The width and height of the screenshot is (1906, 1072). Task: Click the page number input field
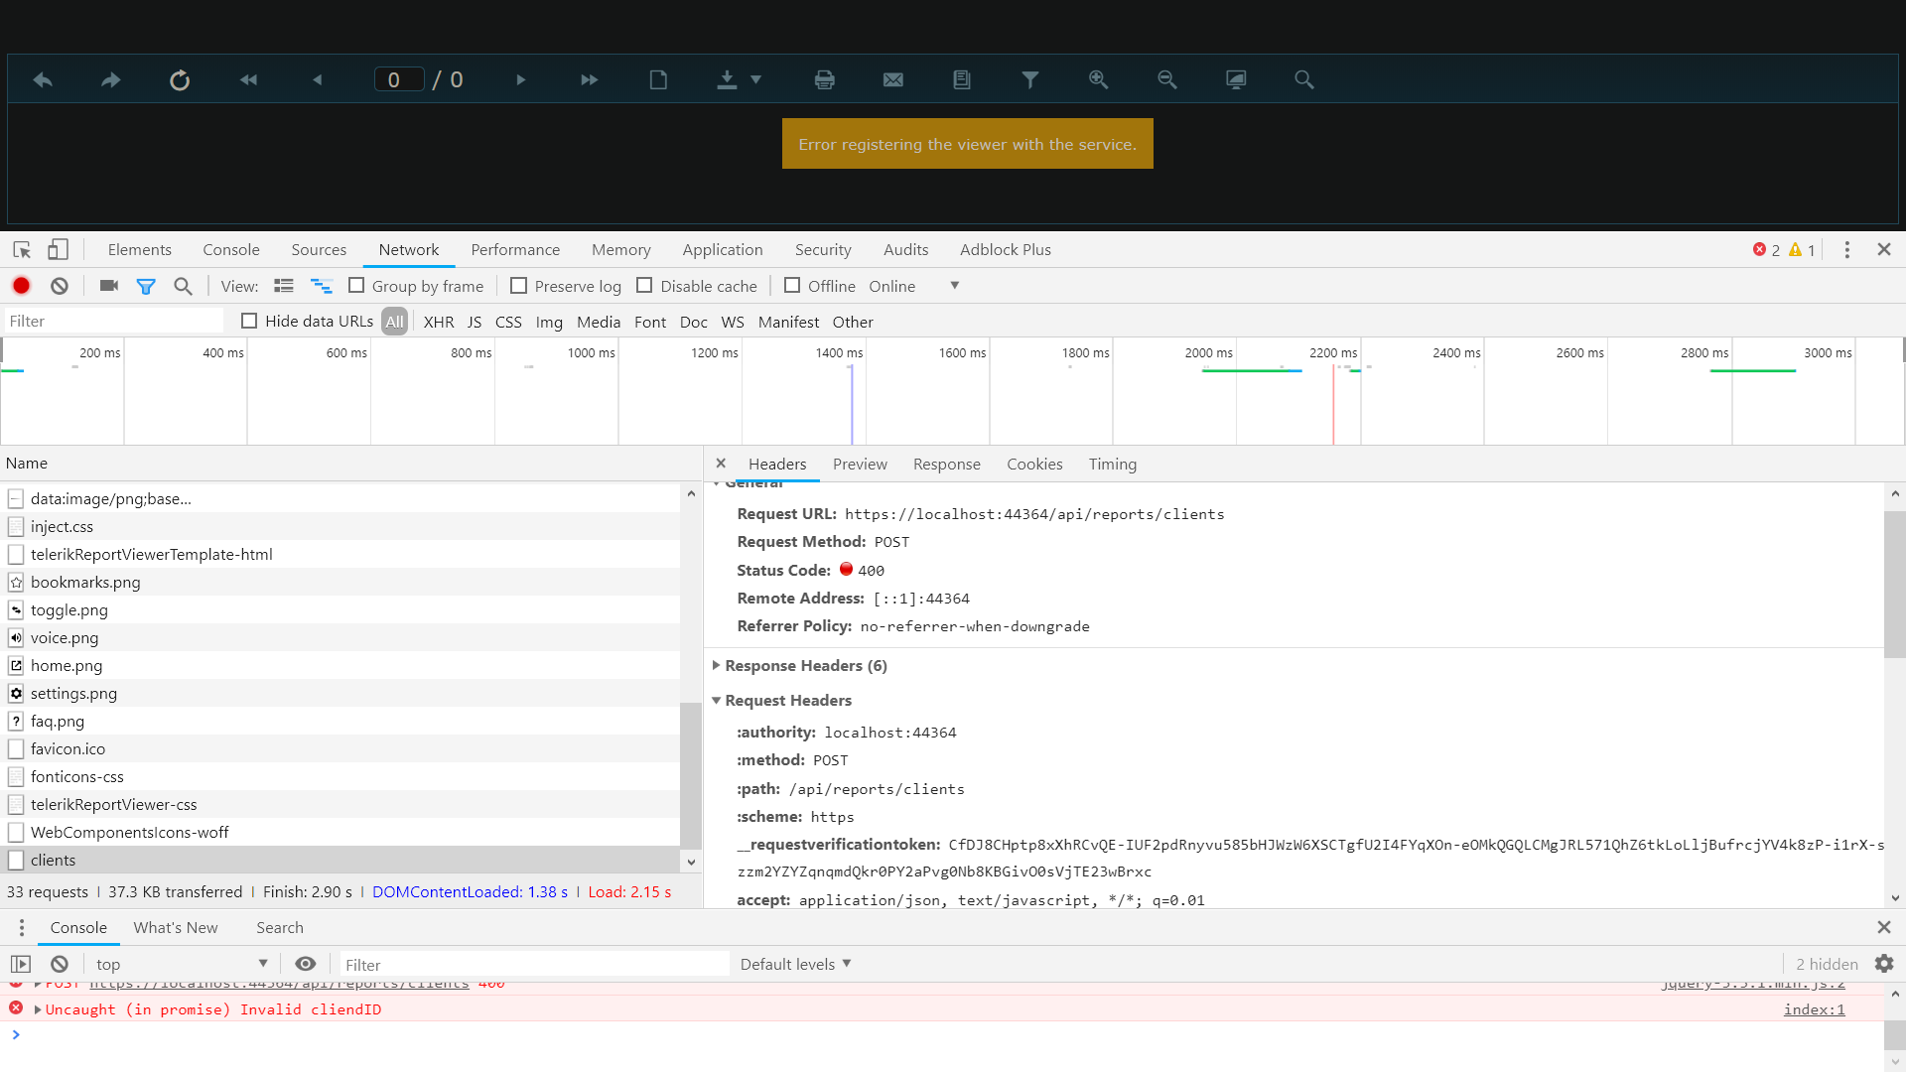click(399, 79)
